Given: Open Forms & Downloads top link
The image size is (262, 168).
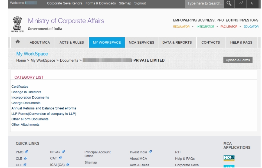Looking at the screenshot, I should pos(101,3).
